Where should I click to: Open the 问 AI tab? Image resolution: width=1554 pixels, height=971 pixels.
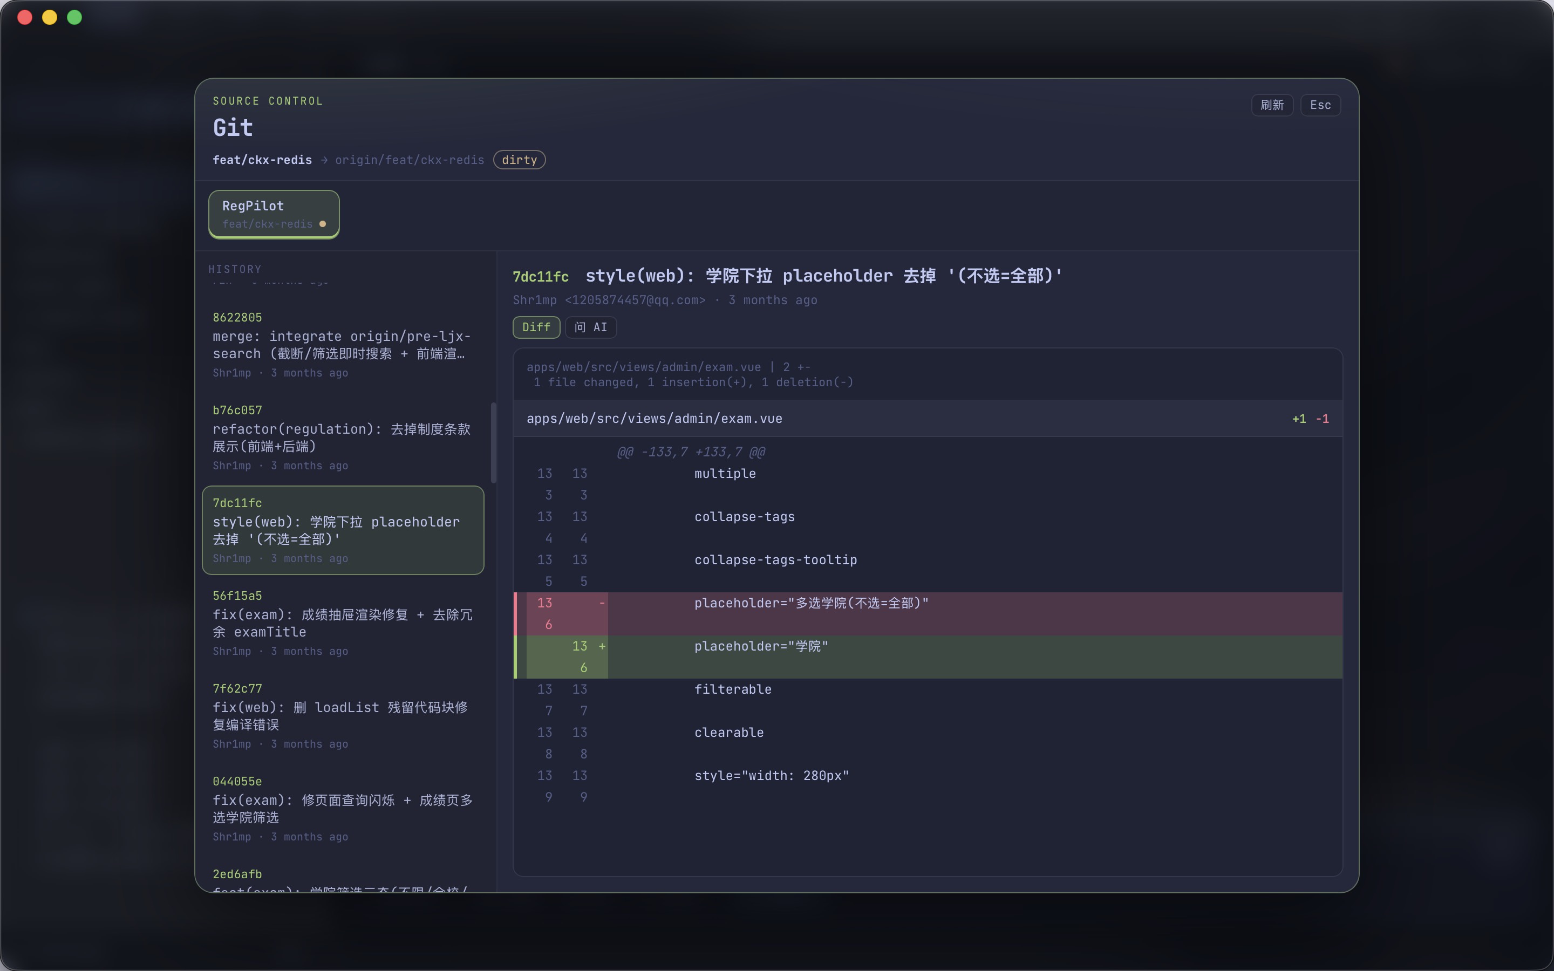591,327
